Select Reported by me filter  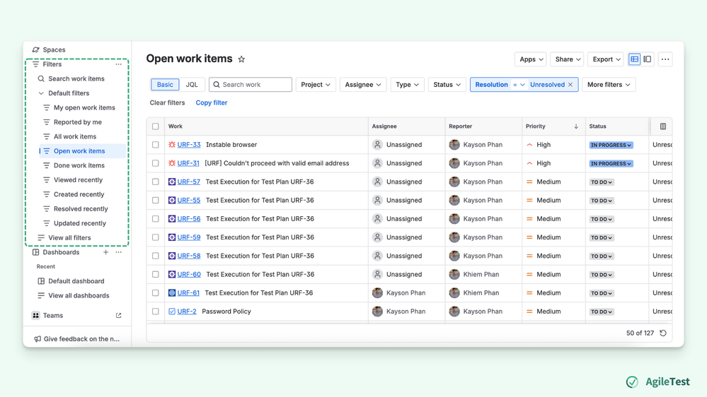(x=79, y=122)
